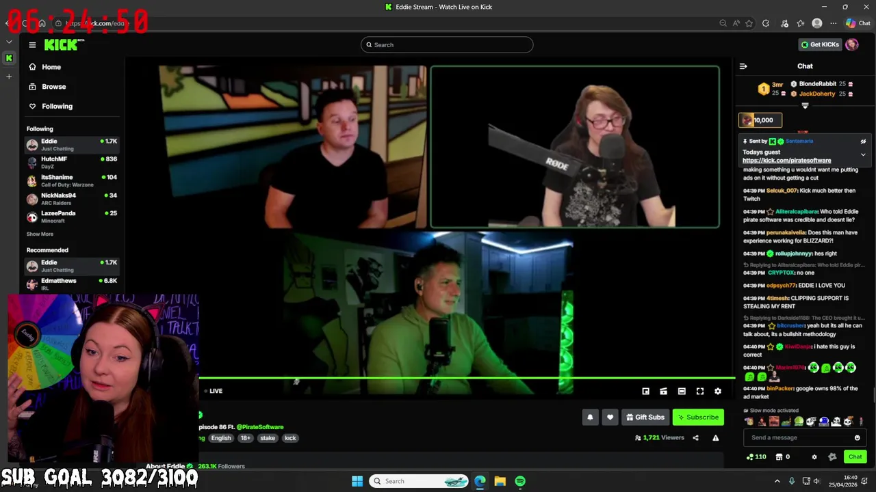Click the 18+ tag

[x=246, y=438]
